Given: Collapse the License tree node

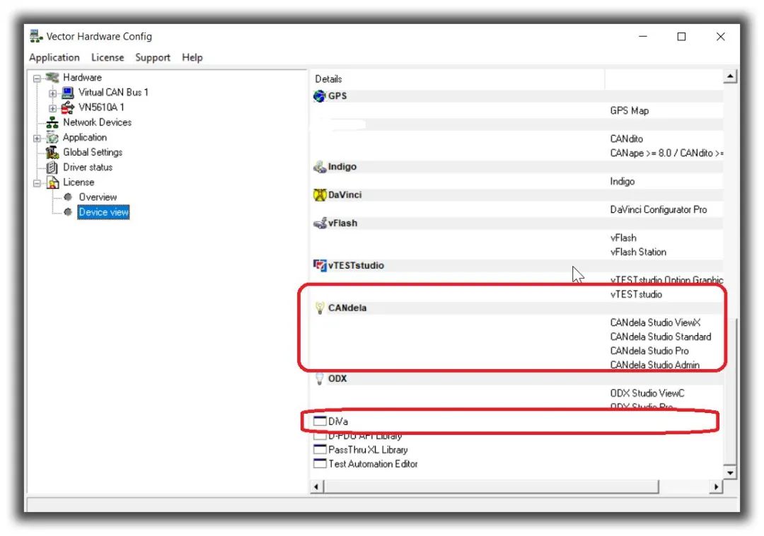Looking at the screenshot, I should pyautogui.click(x=37, y=183).
